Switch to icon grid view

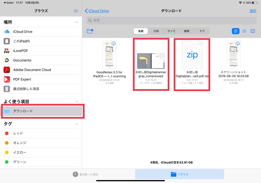pos(235,31)
